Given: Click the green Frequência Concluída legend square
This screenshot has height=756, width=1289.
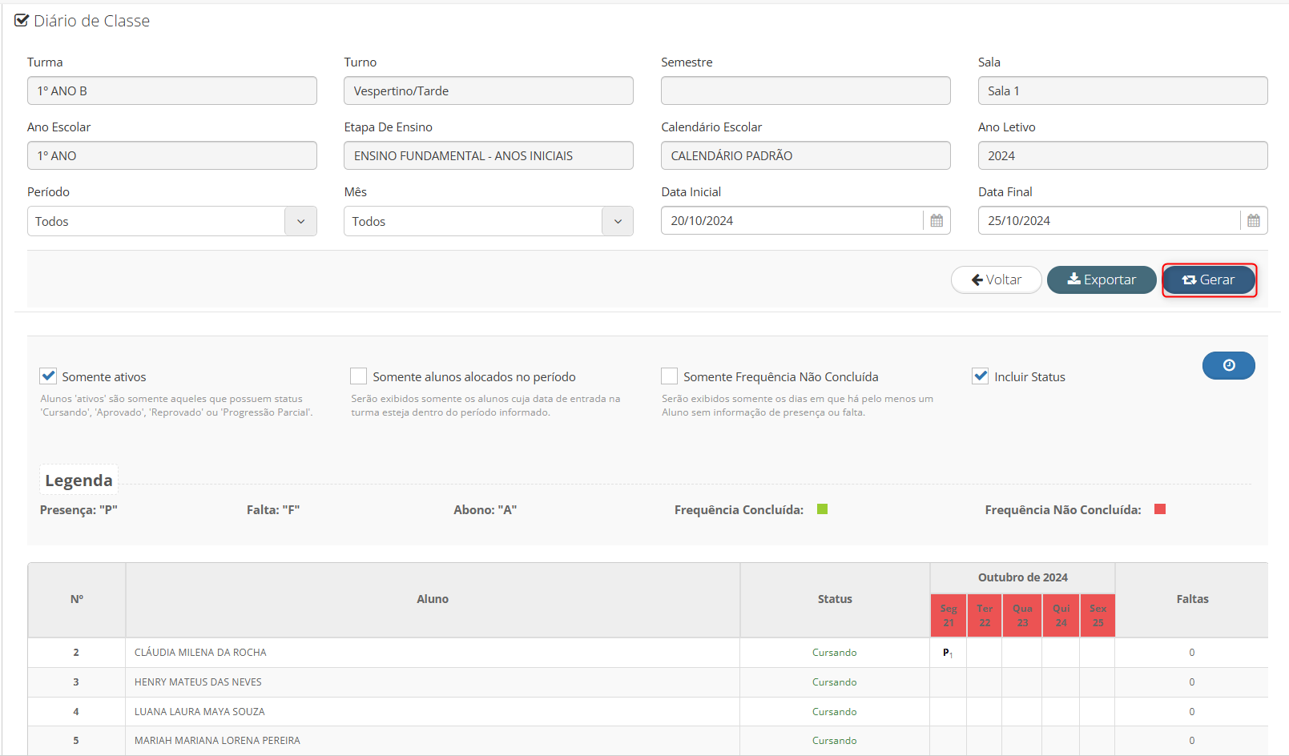Looking at the screenshot, I should 822,509.
